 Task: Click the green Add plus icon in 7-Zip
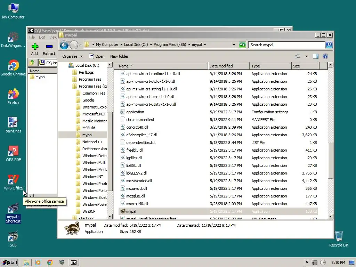[35, 47]
